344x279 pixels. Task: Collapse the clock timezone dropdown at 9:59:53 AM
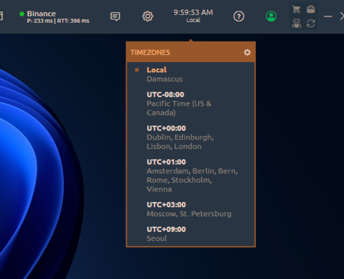[x=193, y=16]
